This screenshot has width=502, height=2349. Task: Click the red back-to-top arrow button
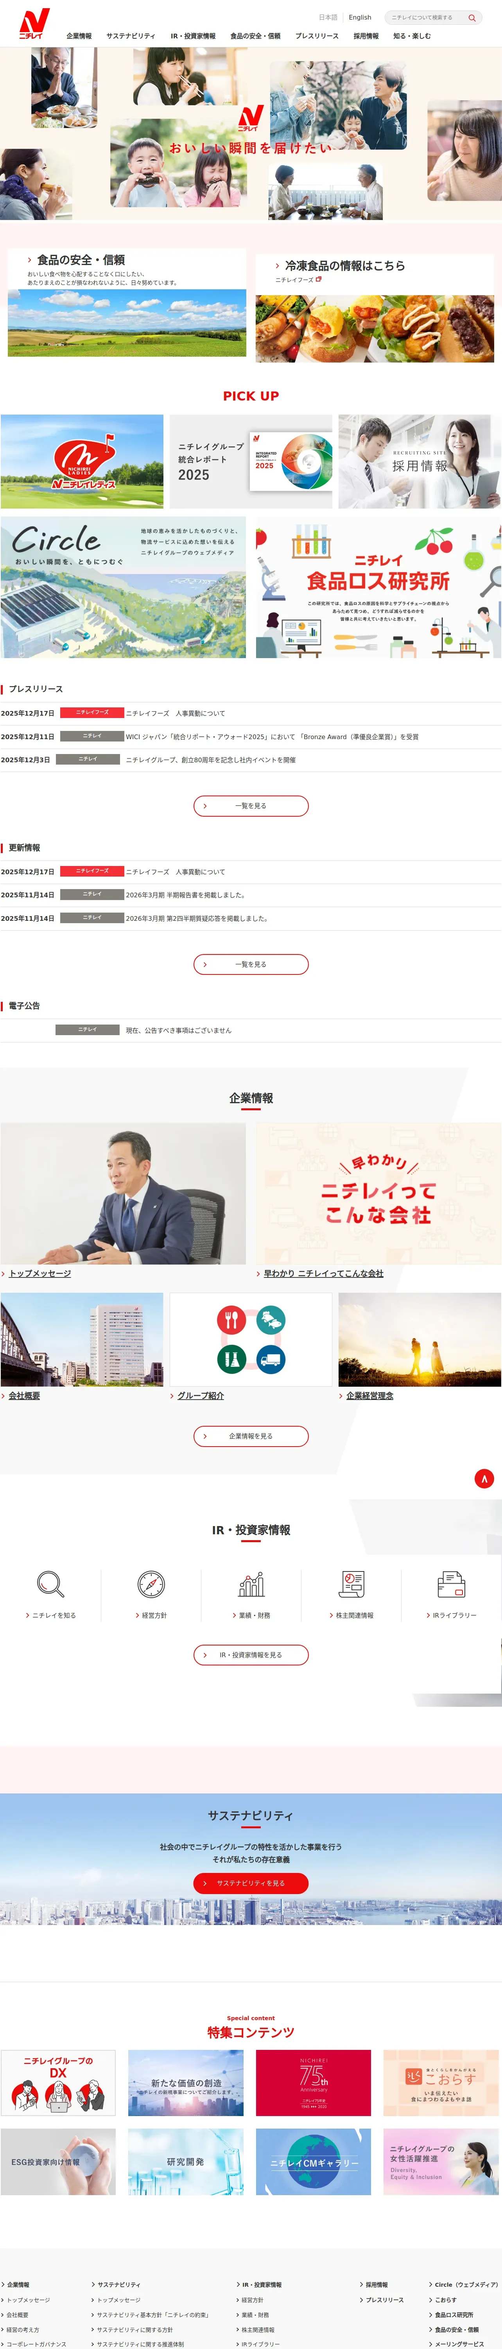pyautogui.click(x=484, y=1479)
